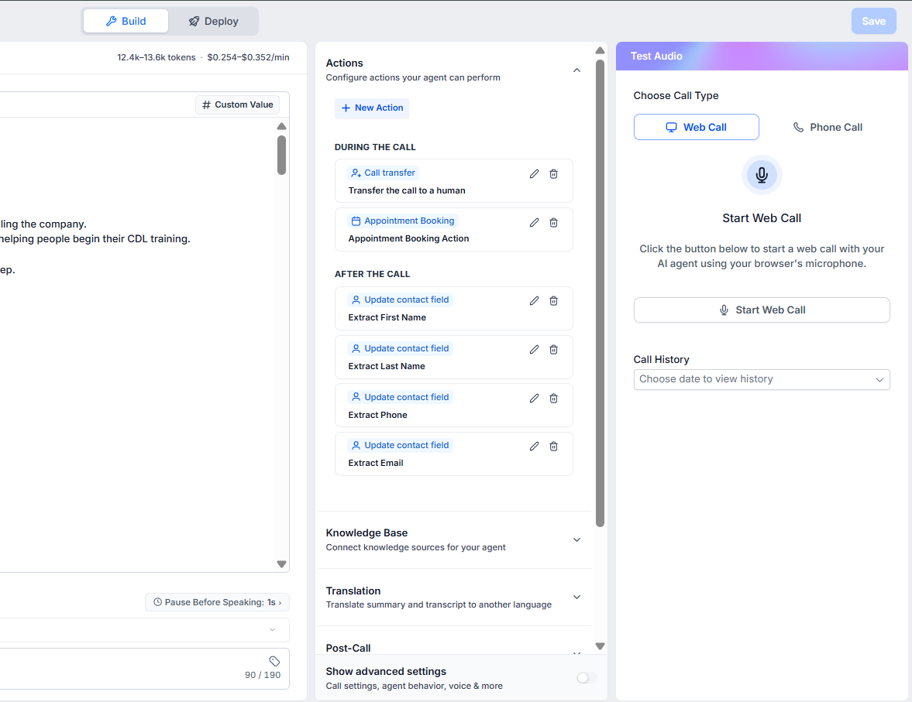
Task: Edit the Extract Phone action
Action: point(534,398)
